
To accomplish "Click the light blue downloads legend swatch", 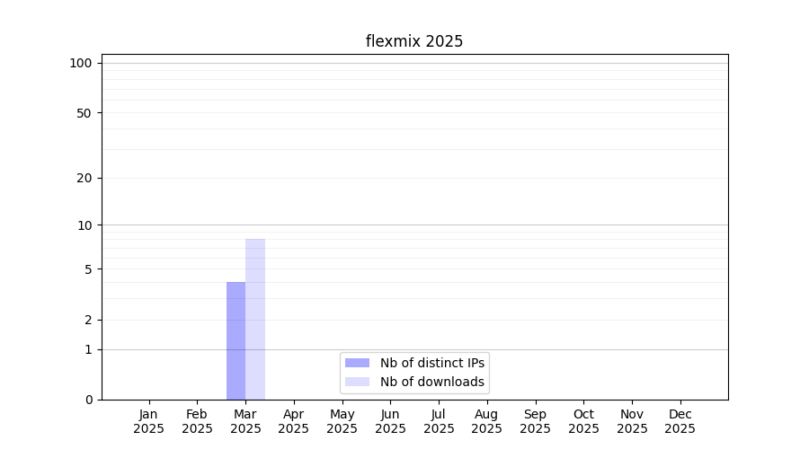I will coord(357,382).
